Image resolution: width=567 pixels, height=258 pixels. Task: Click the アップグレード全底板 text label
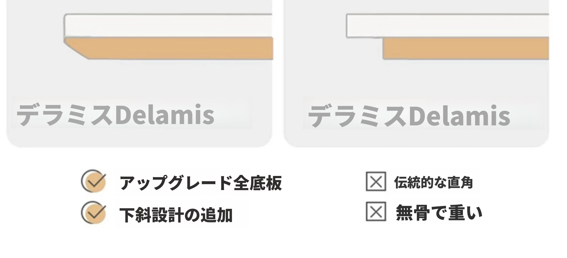201,183
